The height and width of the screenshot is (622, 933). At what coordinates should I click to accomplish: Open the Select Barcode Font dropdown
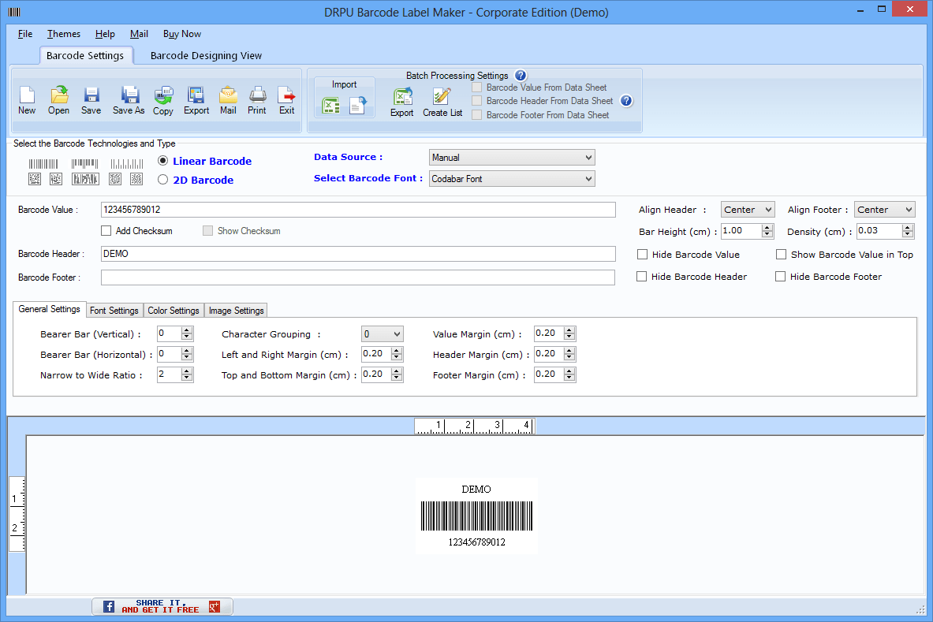click(512, 179)
